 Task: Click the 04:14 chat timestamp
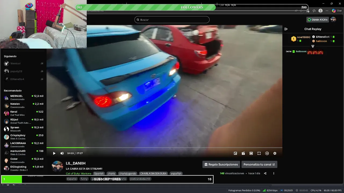pyautogui.click(x=289, y=51)
